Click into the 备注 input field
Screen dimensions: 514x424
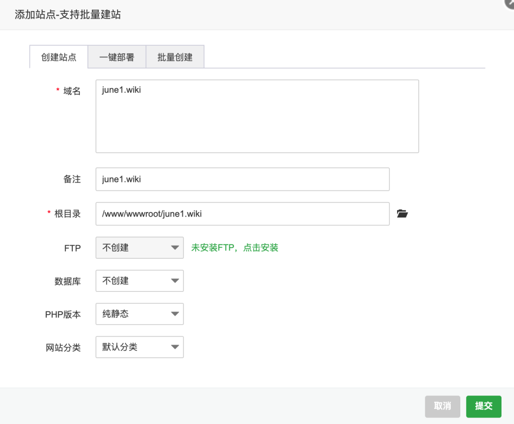[242, 179]
